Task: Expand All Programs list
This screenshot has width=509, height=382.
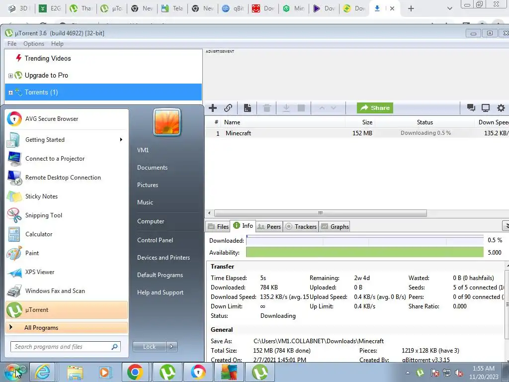Action: coord(67,327)
